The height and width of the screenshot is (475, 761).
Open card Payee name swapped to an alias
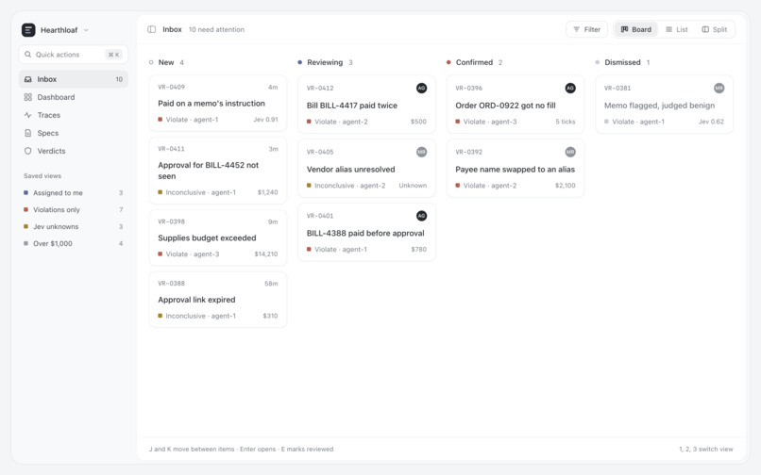tap(516, 169)
